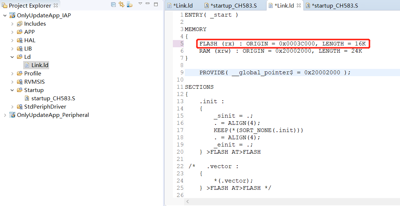Close the Project Explorer view tab
This screenshot has width=400, height=206.
pos(56,5)
